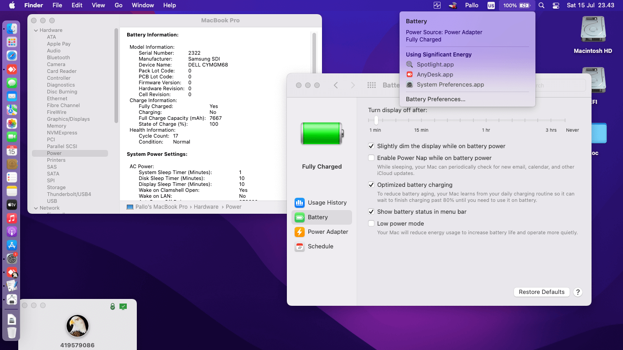
Task: Click the System Information sidebar scrollbar
Action: [116, 75]
